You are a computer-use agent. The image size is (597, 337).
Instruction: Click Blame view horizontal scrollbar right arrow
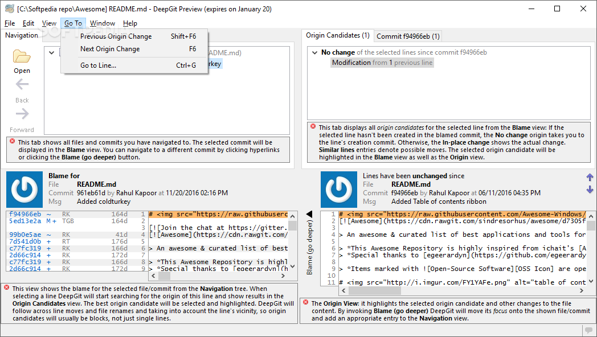point(283,276)
